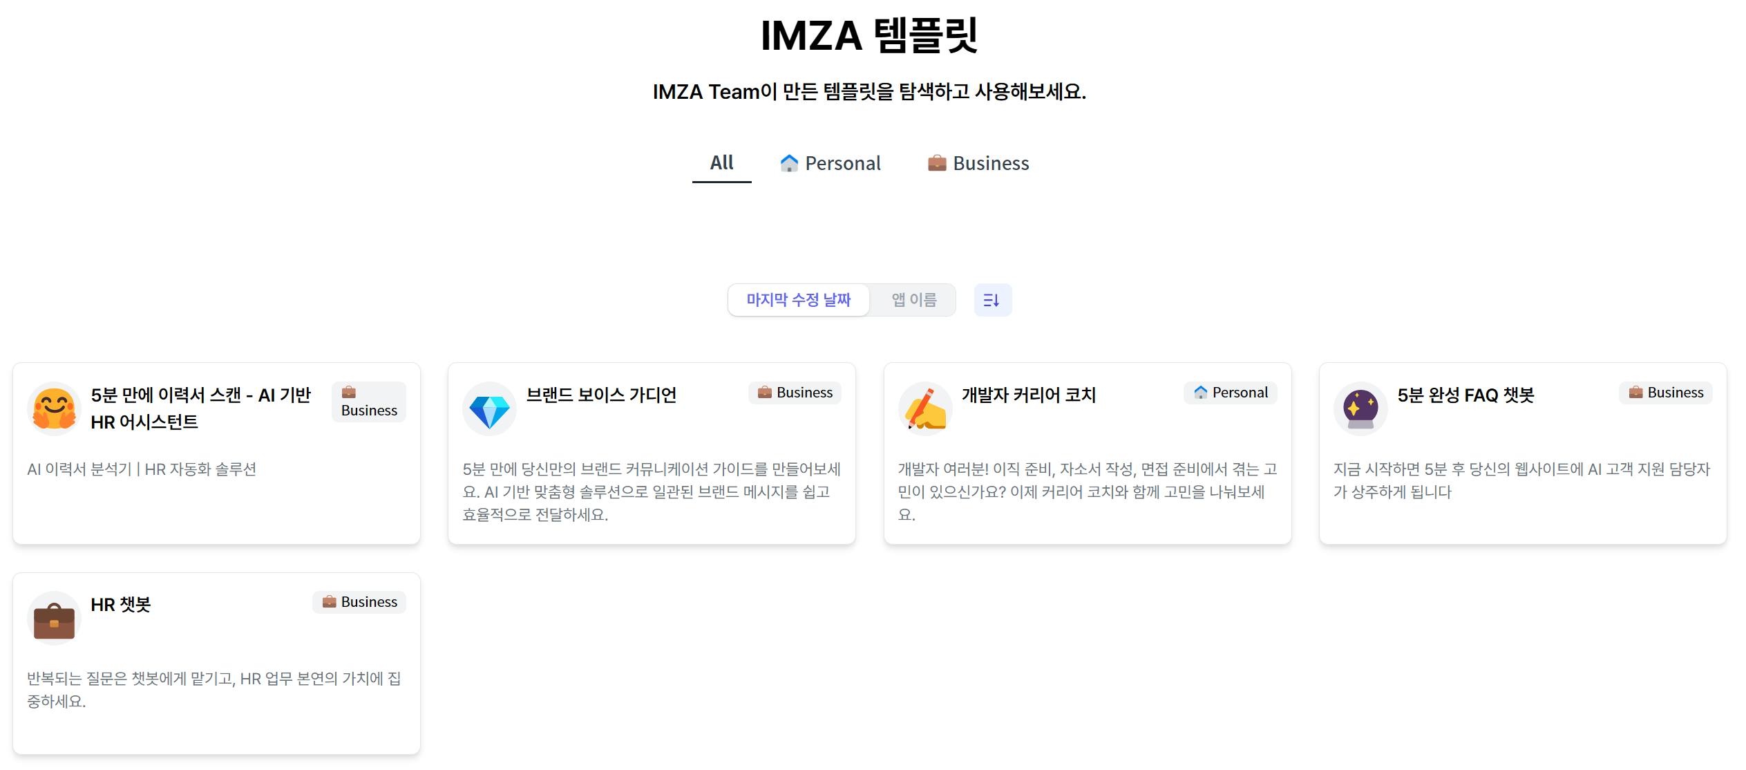Switch to the Personal templates tab
Screen dimensions: 1746x770
(842, 163)
